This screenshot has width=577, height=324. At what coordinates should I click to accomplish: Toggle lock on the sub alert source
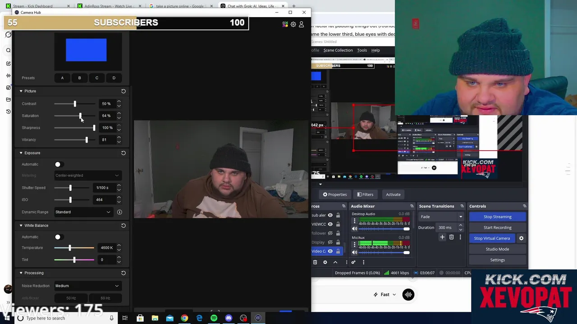(338, 216)
